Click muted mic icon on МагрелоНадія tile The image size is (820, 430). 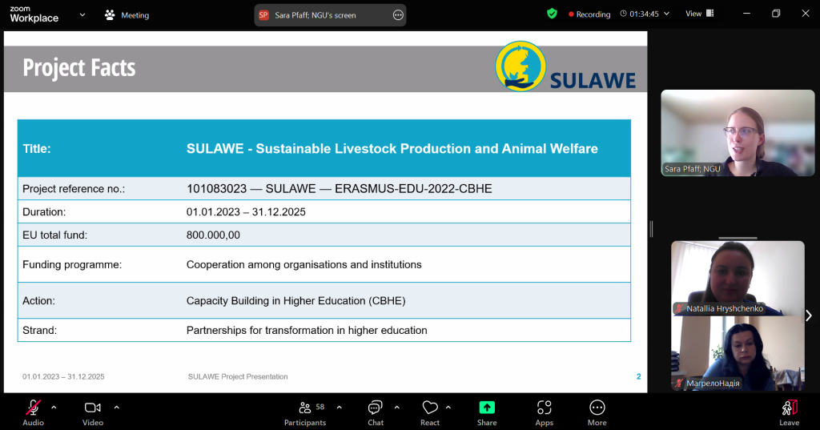[x=679, y=384]
